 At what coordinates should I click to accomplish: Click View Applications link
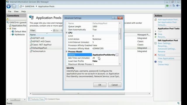pos(166,58)
